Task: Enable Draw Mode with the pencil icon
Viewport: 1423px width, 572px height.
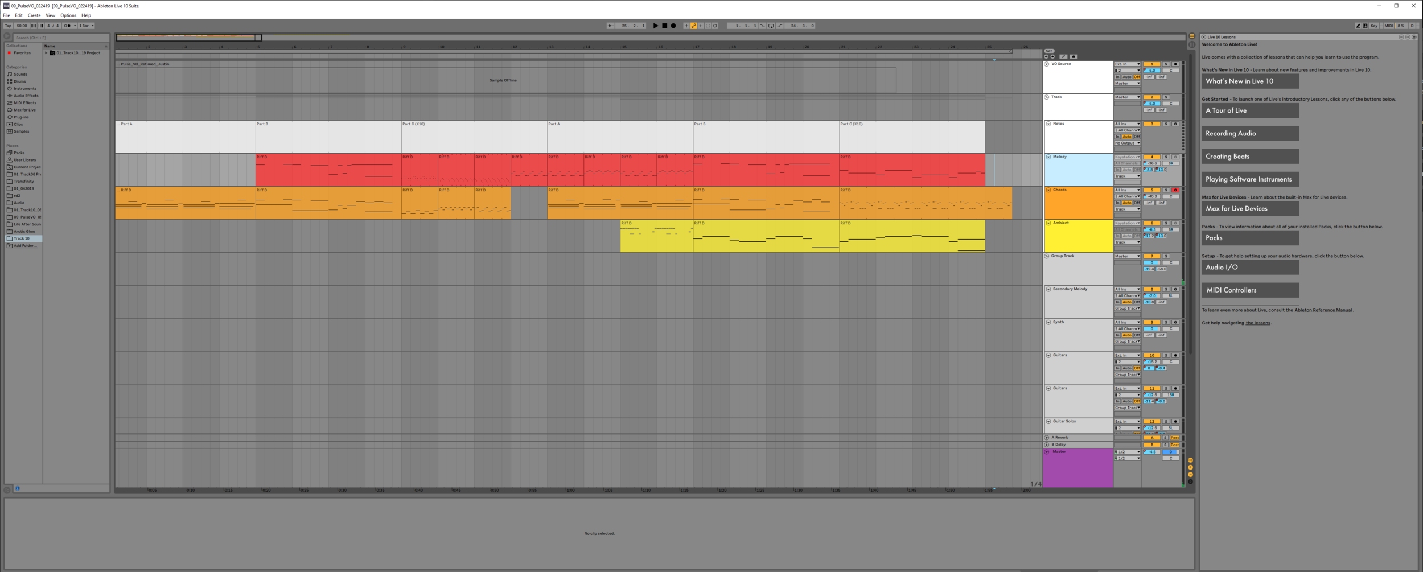Action: 1358,26
